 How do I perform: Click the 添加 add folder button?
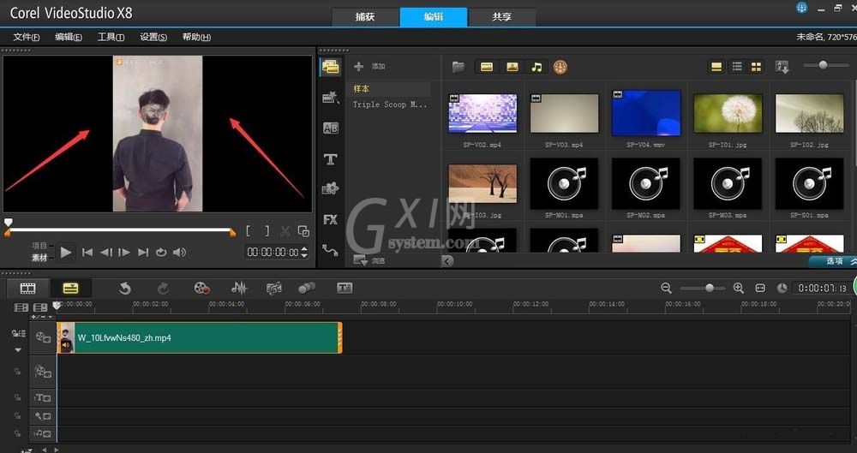click(370, 67)
